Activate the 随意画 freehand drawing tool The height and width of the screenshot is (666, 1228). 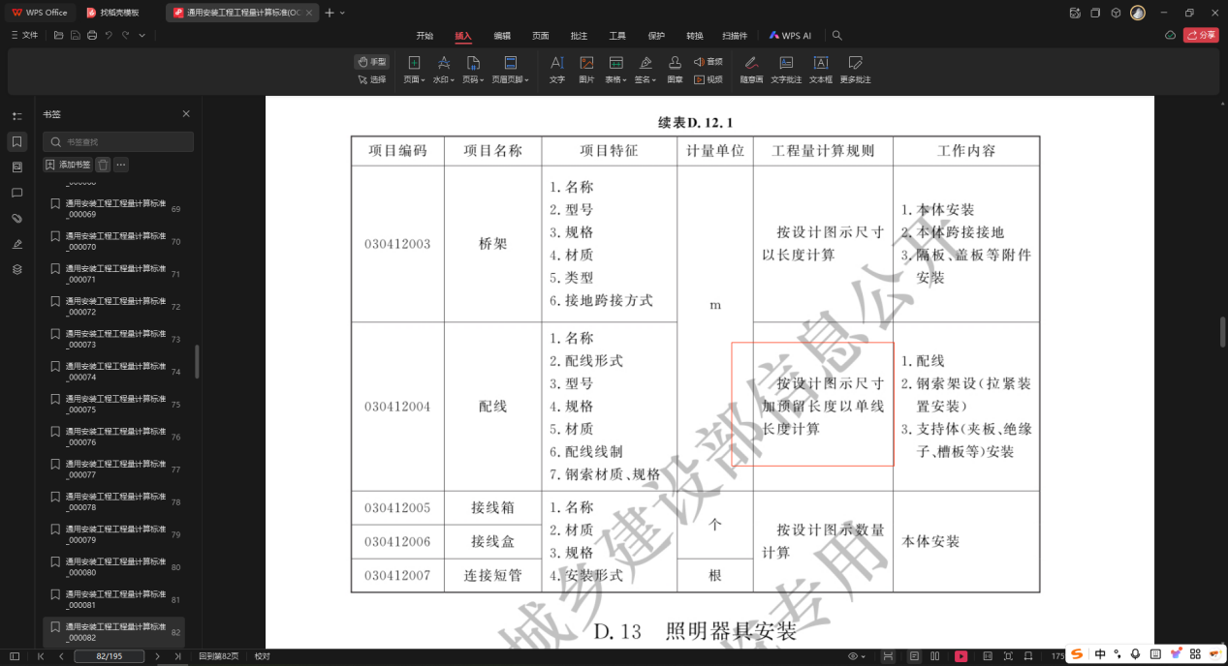751,69
